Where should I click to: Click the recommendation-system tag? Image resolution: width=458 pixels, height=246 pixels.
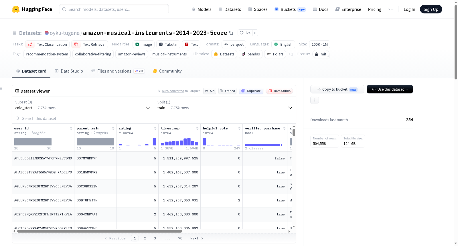pyautogui.click(x=47, y=54)
